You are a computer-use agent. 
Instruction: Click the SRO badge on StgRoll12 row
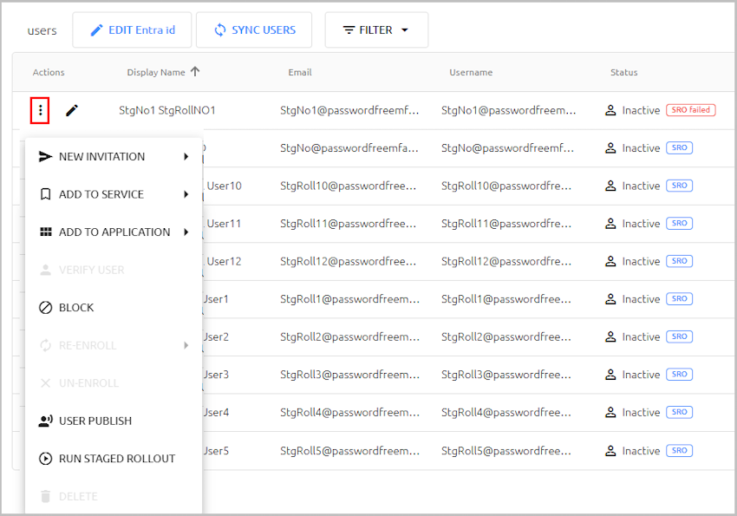[x=679, y=261]
